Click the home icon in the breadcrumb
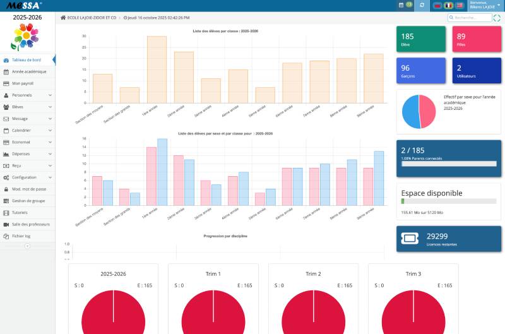The width and height of the screenshot is (505, 334). click(63, 18)
